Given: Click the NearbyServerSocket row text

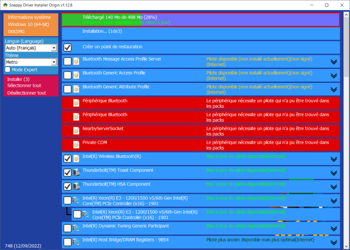Looking at the screenshot, I should (103, 129).
